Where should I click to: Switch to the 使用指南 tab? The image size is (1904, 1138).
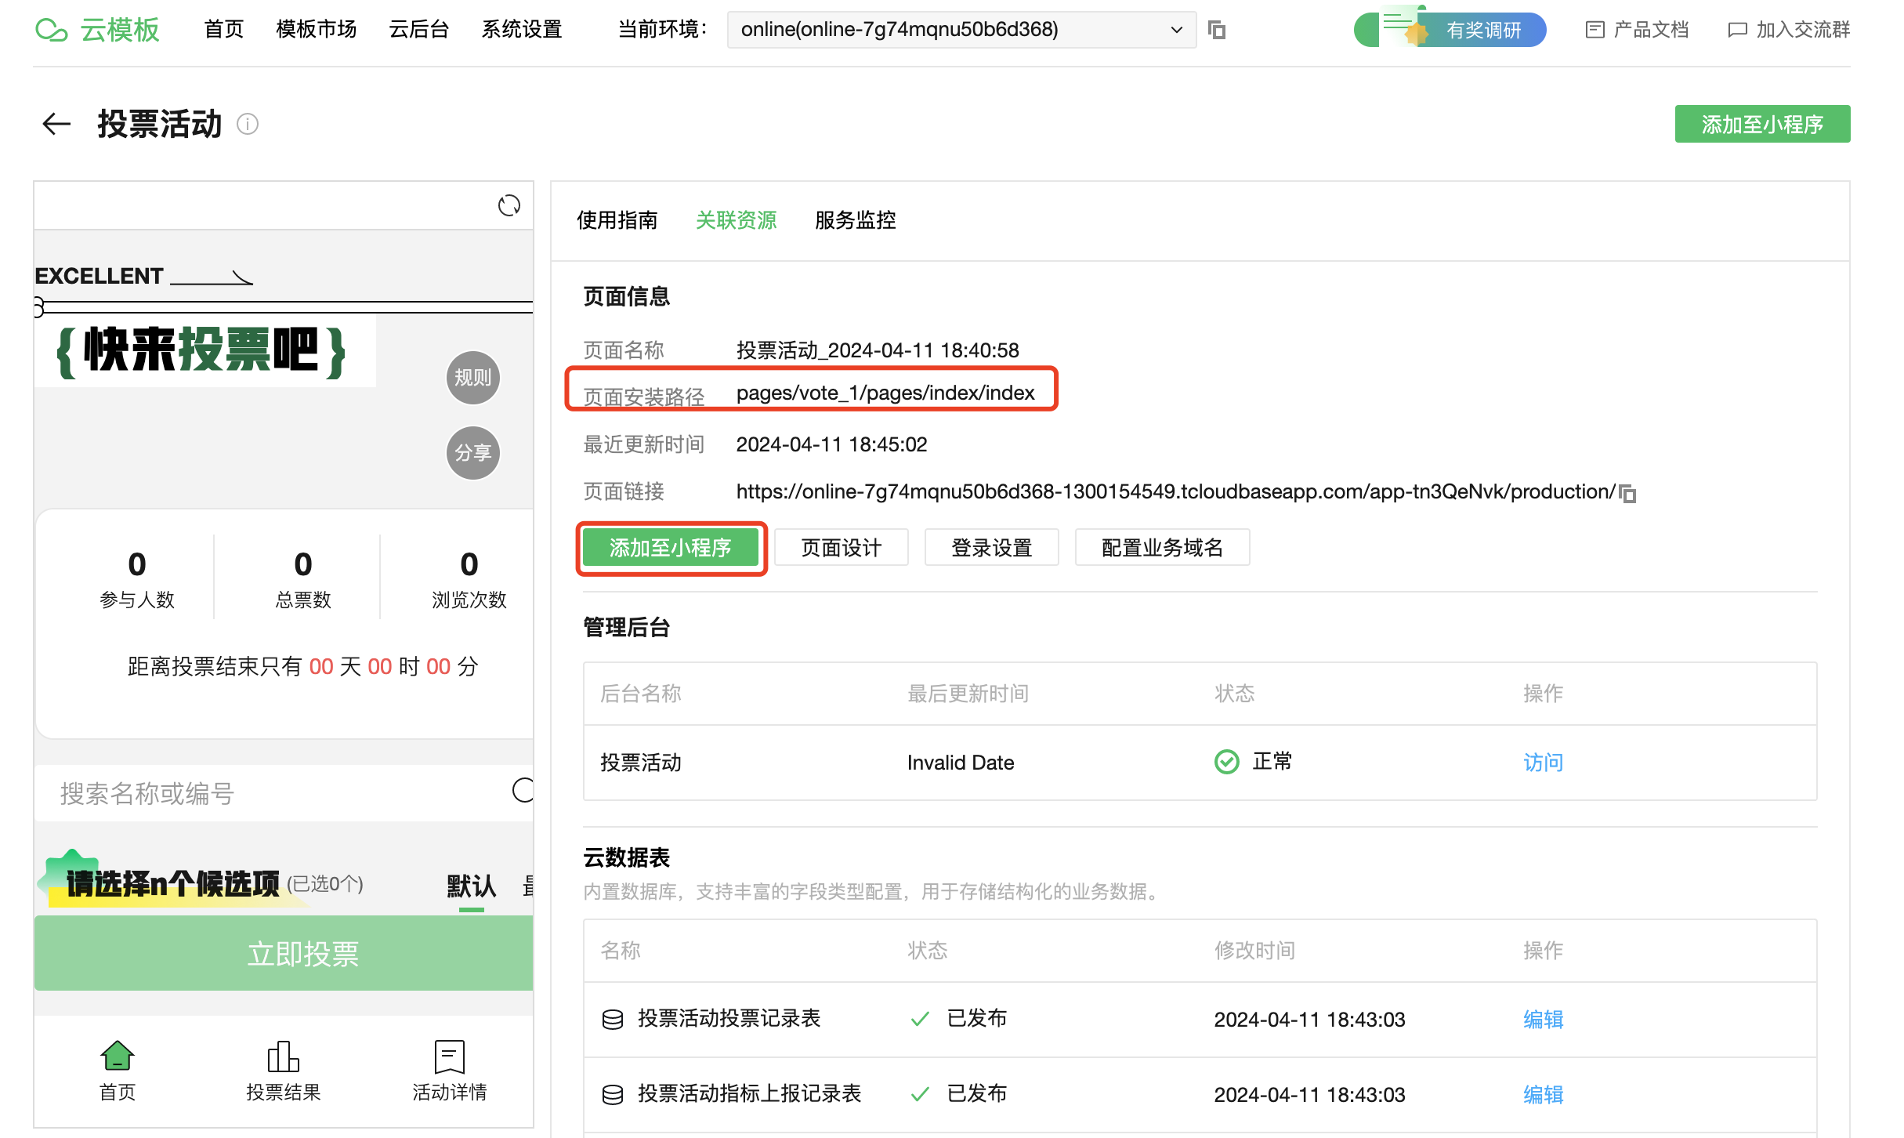coord(617,220)
